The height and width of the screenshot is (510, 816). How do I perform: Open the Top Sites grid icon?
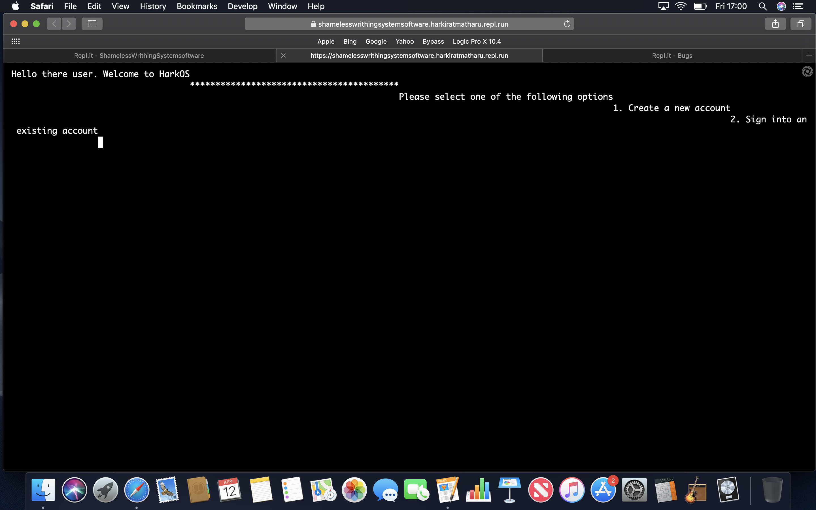[x=16, y=41]
